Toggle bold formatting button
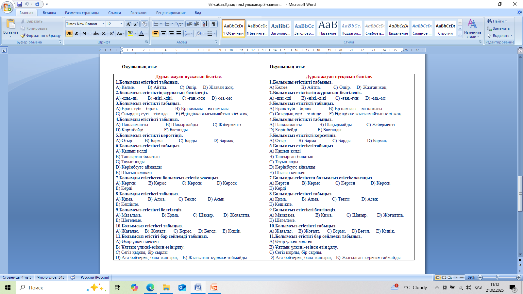Viewport: 523px width, 294px height. coord(69,33)
